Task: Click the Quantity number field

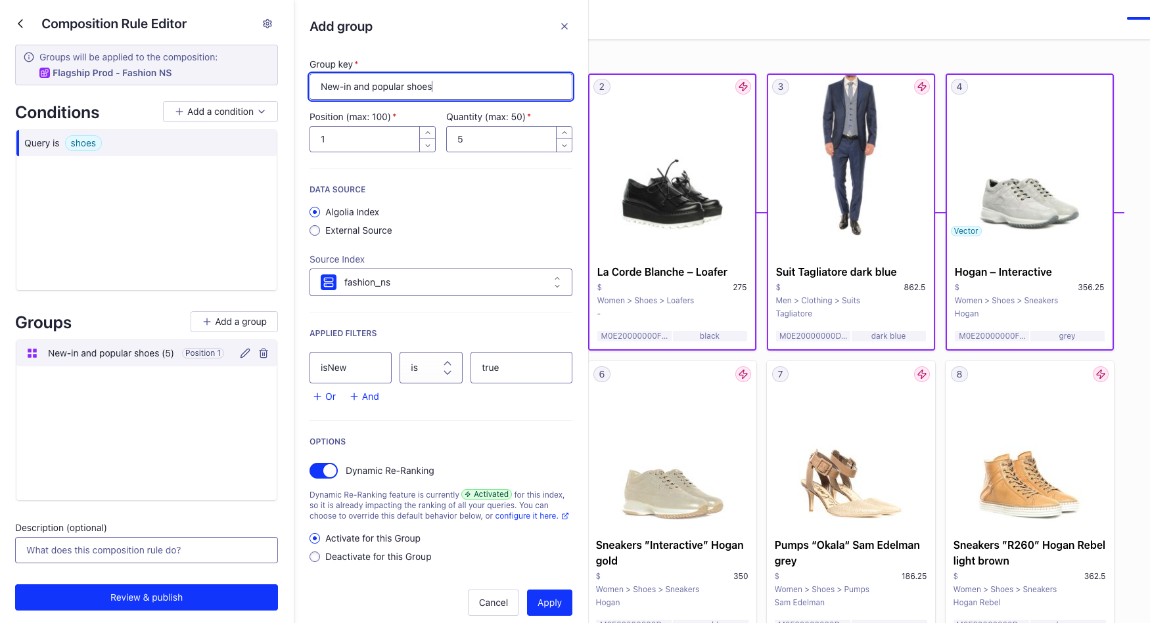Action: (501, 139)
